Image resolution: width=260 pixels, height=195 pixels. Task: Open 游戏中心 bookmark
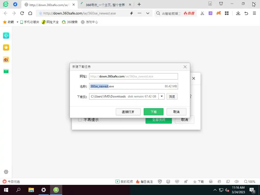[89, 22]
